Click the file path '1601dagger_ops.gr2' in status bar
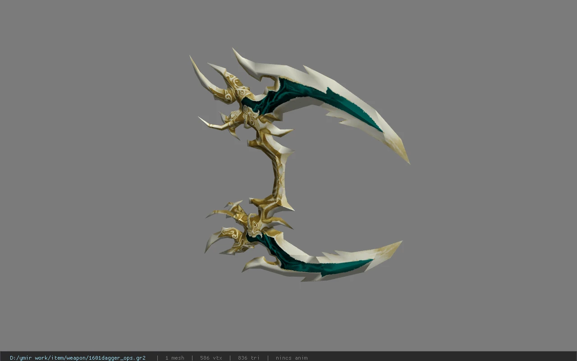577x361 pixels. [78, 358]
